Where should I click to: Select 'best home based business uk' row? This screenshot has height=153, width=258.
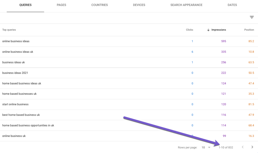21,115
